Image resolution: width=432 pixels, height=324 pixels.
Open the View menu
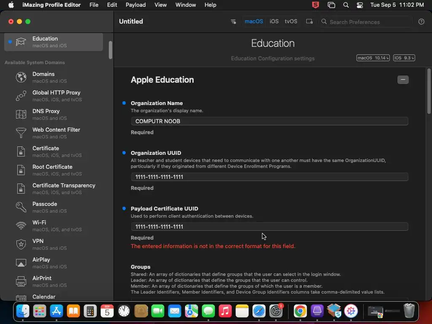(160, 5)
